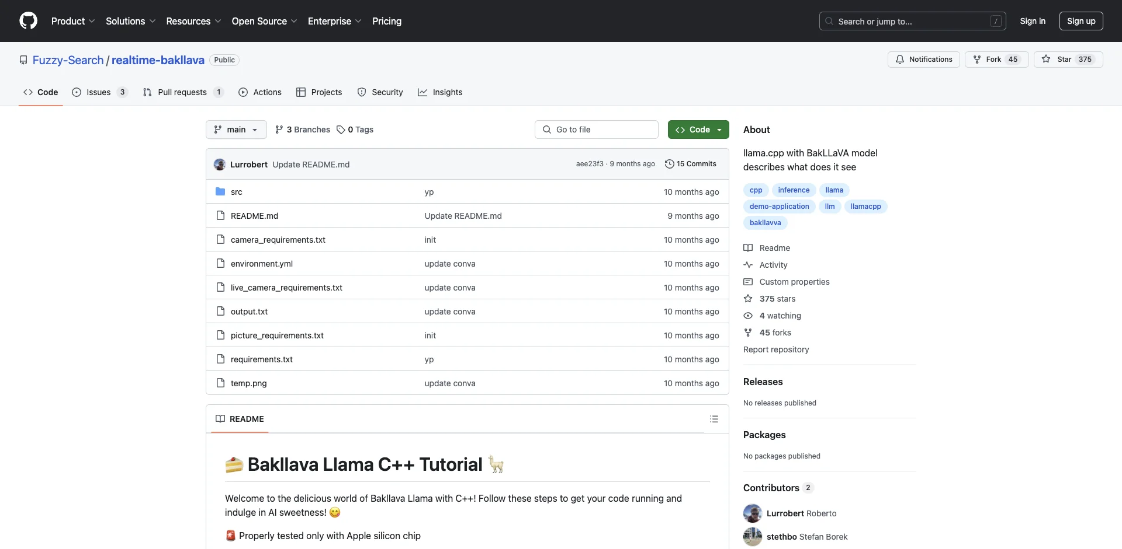Click the Go to file input

tap(596, 130)
